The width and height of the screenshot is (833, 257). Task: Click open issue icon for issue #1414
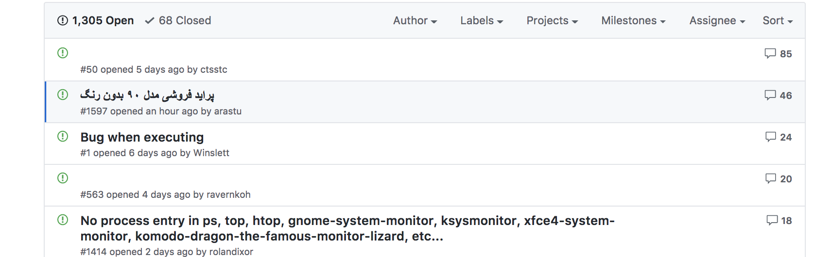tap(63, 220)
